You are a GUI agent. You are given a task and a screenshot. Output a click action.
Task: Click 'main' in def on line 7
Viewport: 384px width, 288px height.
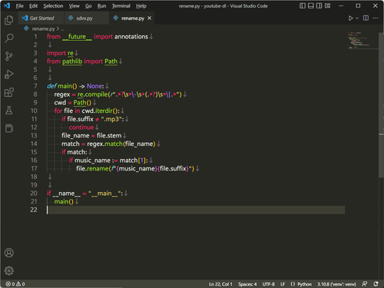(x=65, y=86)
